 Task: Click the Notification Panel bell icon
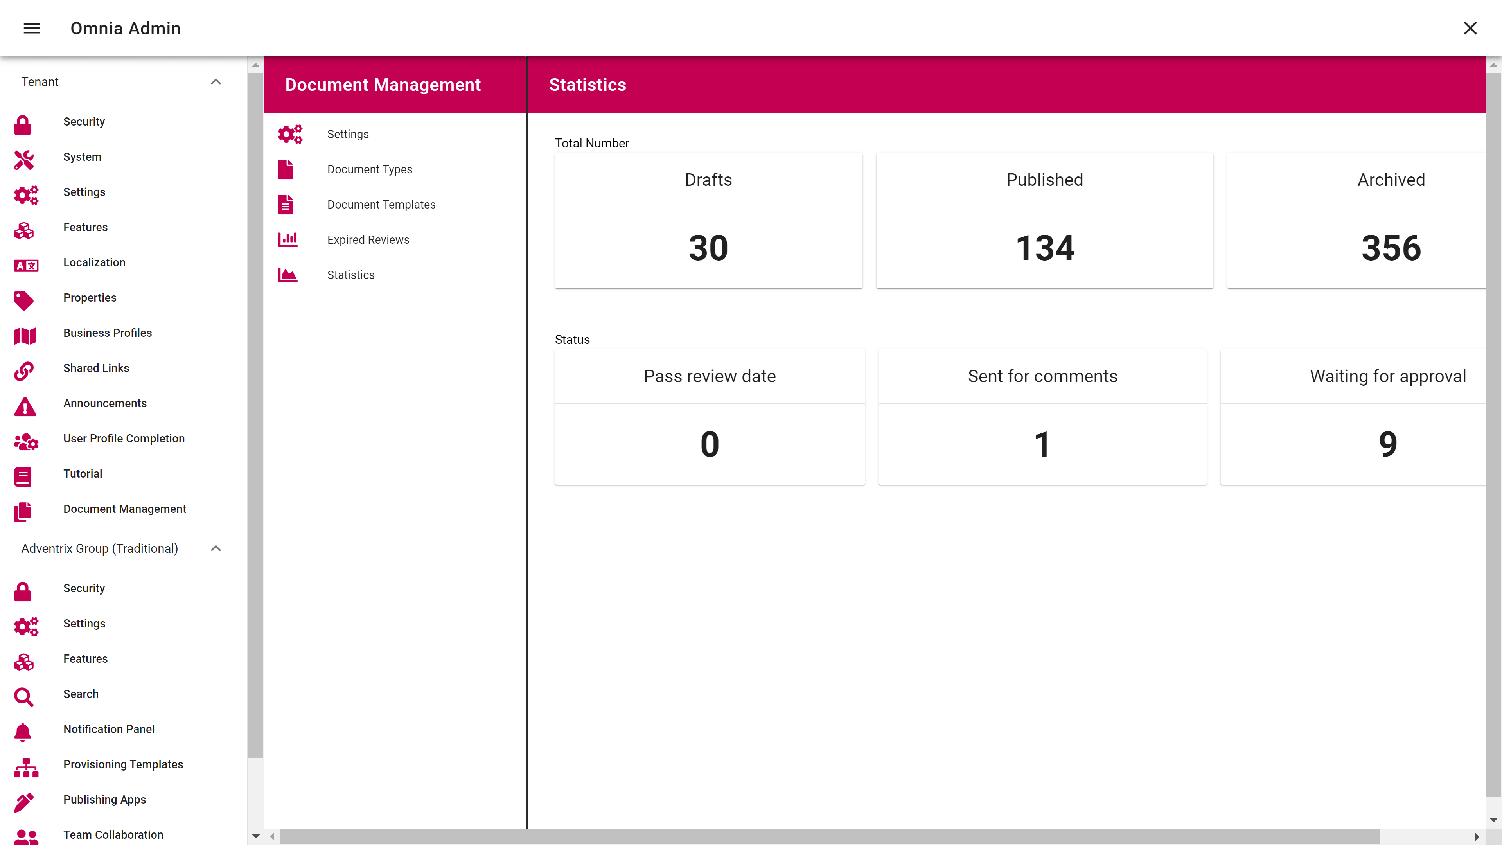(23, 732)
